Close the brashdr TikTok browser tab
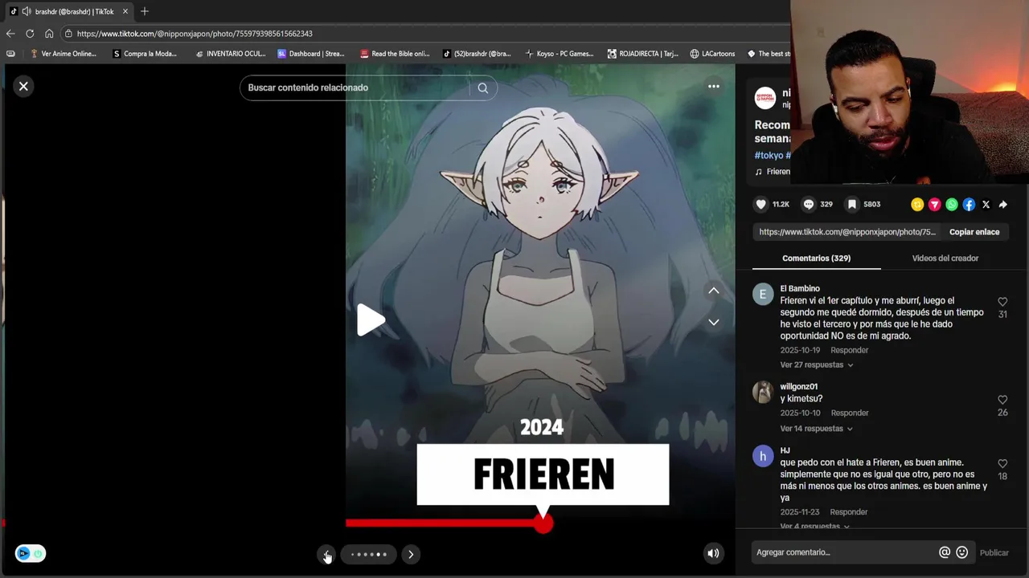The image size is (1029, 578). (x=125, y=11)
